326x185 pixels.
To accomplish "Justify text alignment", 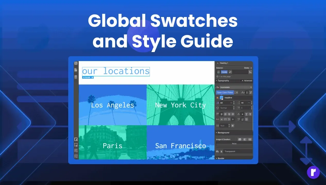I will click(x=233, y=114).
